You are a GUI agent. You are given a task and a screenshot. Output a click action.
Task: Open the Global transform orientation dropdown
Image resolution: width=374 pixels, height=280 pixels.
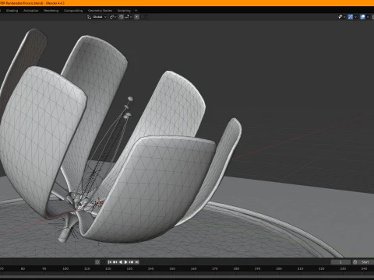tap(97, 17)
